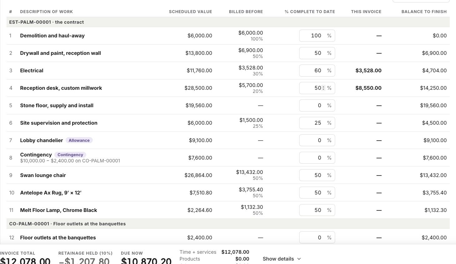
Task: Click the "CO-PALM-00001 · Floor outlets" group header
Action: click(x=228, y=224)
